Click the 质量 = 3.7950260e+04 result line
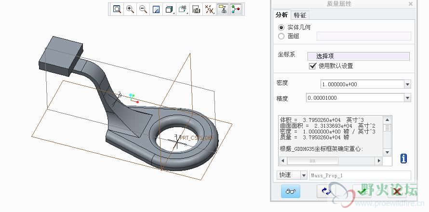Viewport: 429px width, 212px height. (x=314, y=137)
